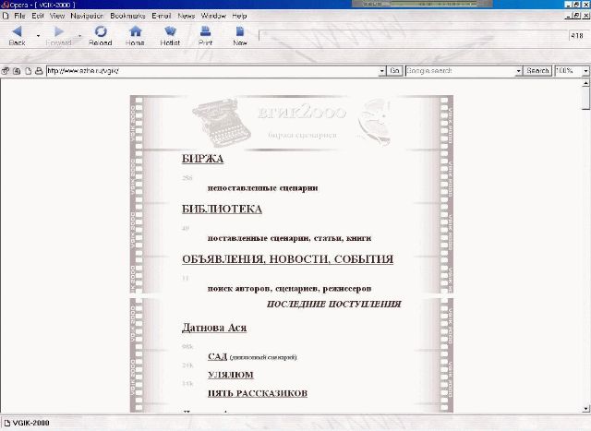Open the View menu
The height and width of the screenshot is (431, 591).
coord(57,16)
